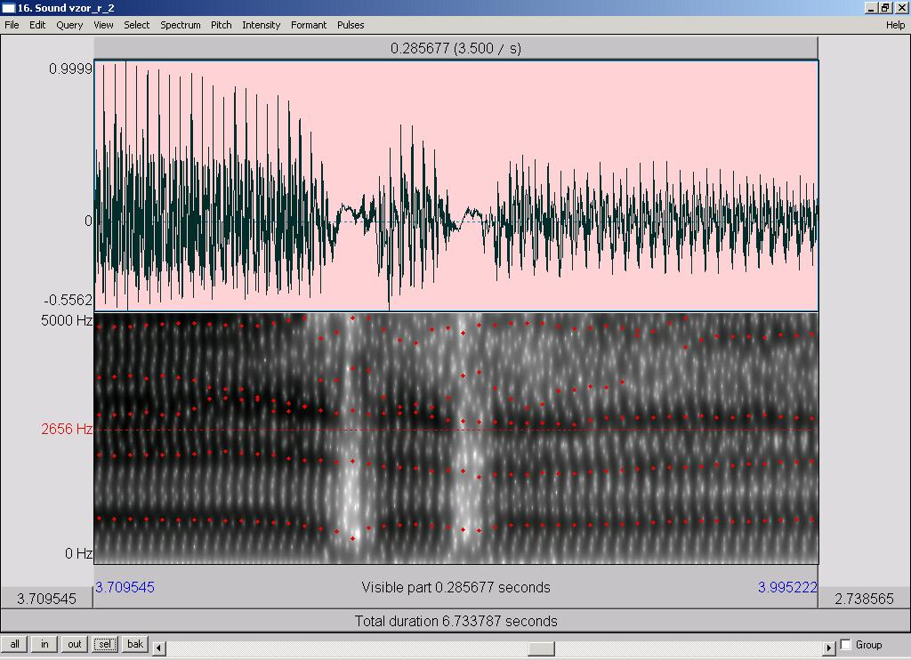This screenshot has height=660, width=911.
Task: Click the Praat window icon in title bar
Action: (x=8, y=8)
